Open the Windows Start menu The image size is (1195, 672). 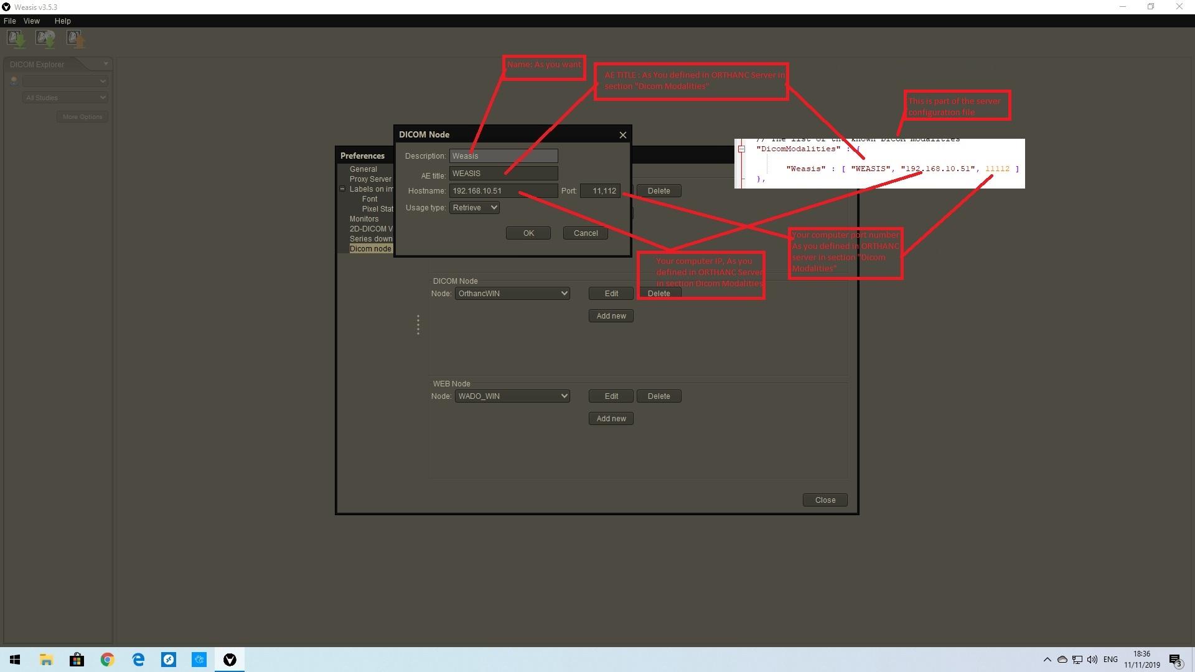pos(15,660)
